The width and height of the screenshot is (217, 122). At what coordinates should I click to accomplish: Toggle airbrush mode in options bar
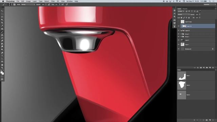pyautogui.click(x=62, y=4)
